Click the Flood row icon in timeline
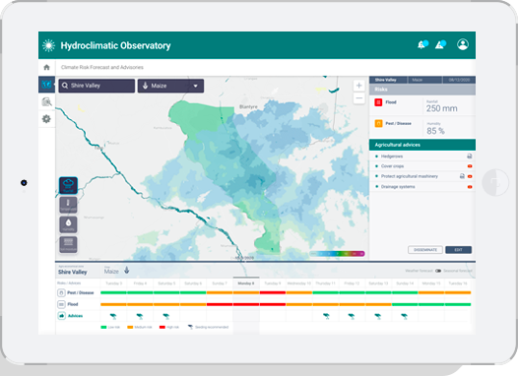The height and width of the screenshot is (376, 518). [61, 304]
